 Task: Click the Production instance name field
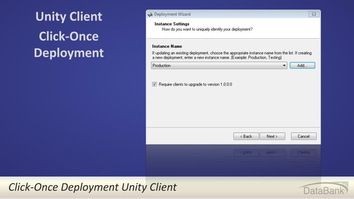tap(219, 65)
